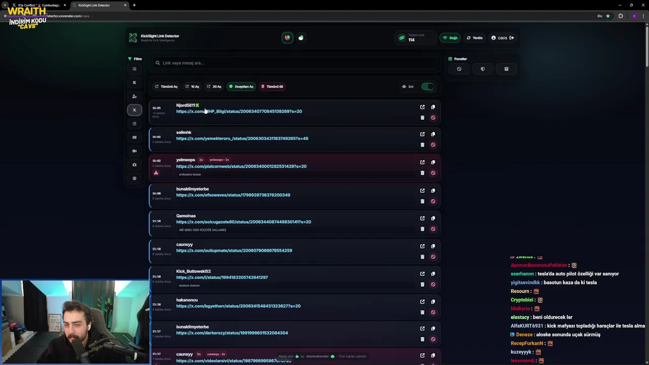Focus the 'Link veya mesaj ara' search field
The height and width of the screenshot is (365, 649).
pos(295,63)
